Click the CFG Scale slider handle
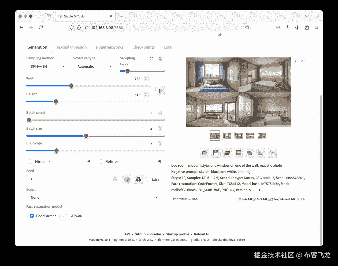This screenshot has height=266, width=338. point(57,151)
